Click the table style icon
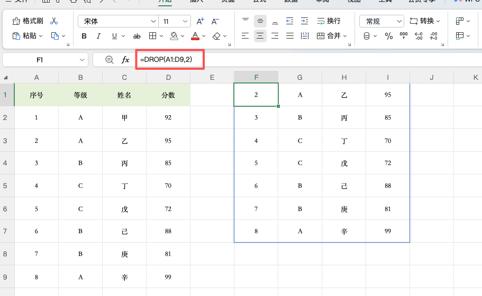 [460, 36]
